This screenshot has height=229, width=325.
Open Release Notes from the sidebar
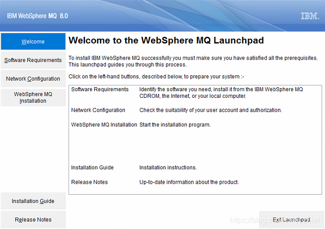pos(33,219)
